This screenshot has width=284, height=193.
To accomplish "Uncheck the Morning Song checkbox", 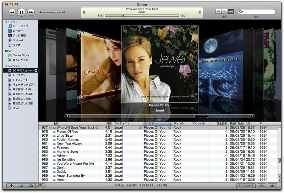I will pyautogui.click(x=54, y=152).
